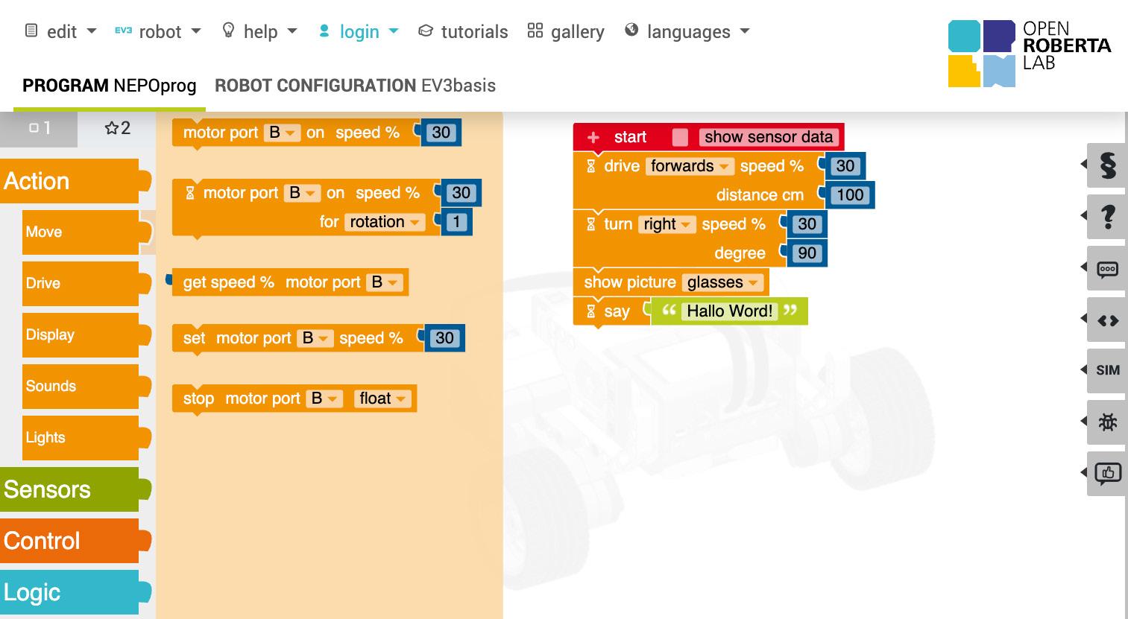Click the rotation count value 1

click(456, 222)
